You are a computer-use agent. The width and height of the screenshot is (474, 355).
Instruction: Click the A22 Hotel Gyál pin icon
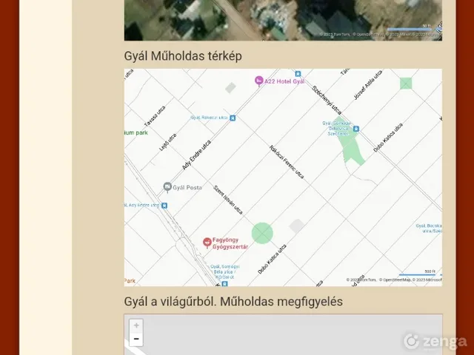click(258, 81)
